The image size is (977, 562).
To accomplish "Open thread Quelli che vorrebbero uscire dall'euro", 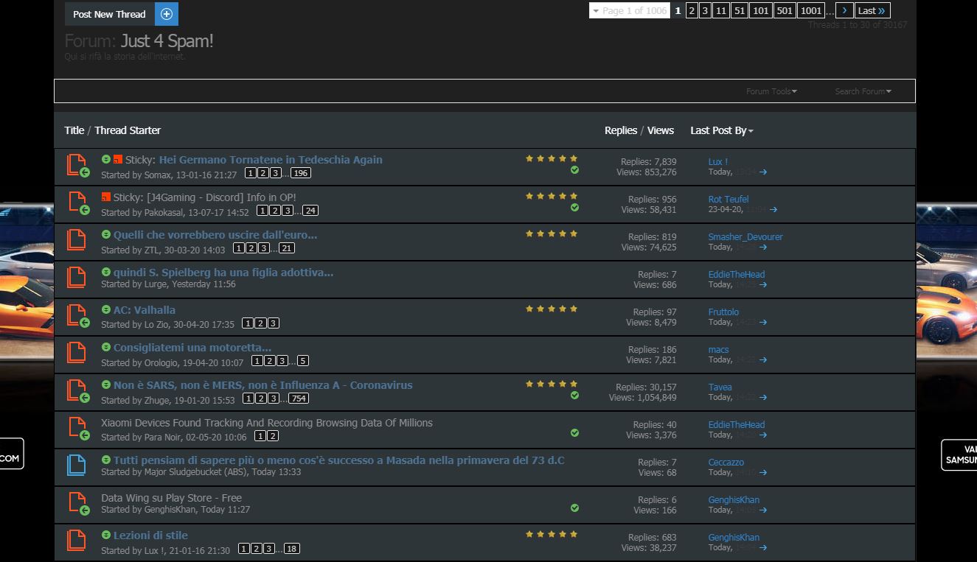I will click(215, 235).
